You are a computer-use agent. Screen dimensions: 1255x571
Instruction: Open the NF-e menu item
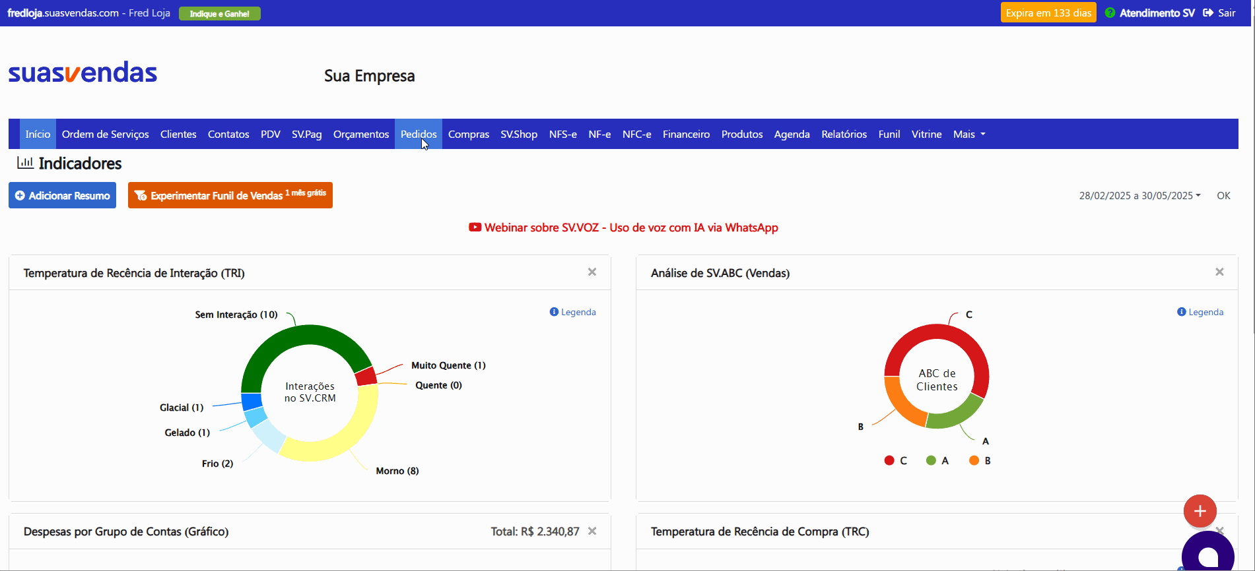coord(599,134)
